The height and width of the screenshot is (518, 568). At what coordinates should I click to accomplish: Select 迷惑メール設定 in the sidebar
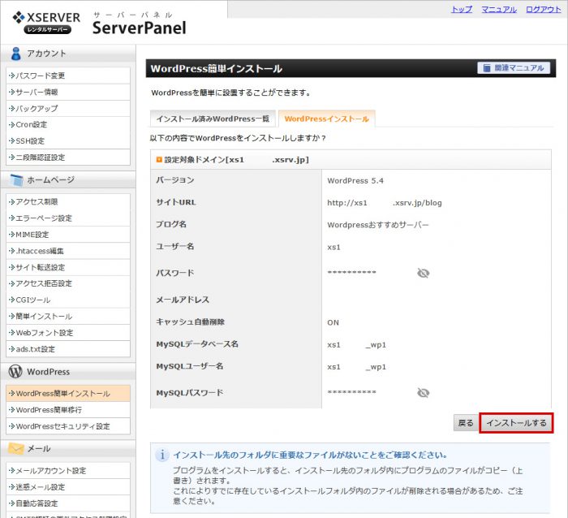pos(68,487)
